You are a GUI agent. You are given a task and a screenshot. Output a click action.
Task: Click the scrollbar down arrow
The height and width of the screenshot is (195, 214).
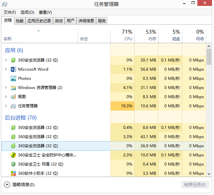209,174
